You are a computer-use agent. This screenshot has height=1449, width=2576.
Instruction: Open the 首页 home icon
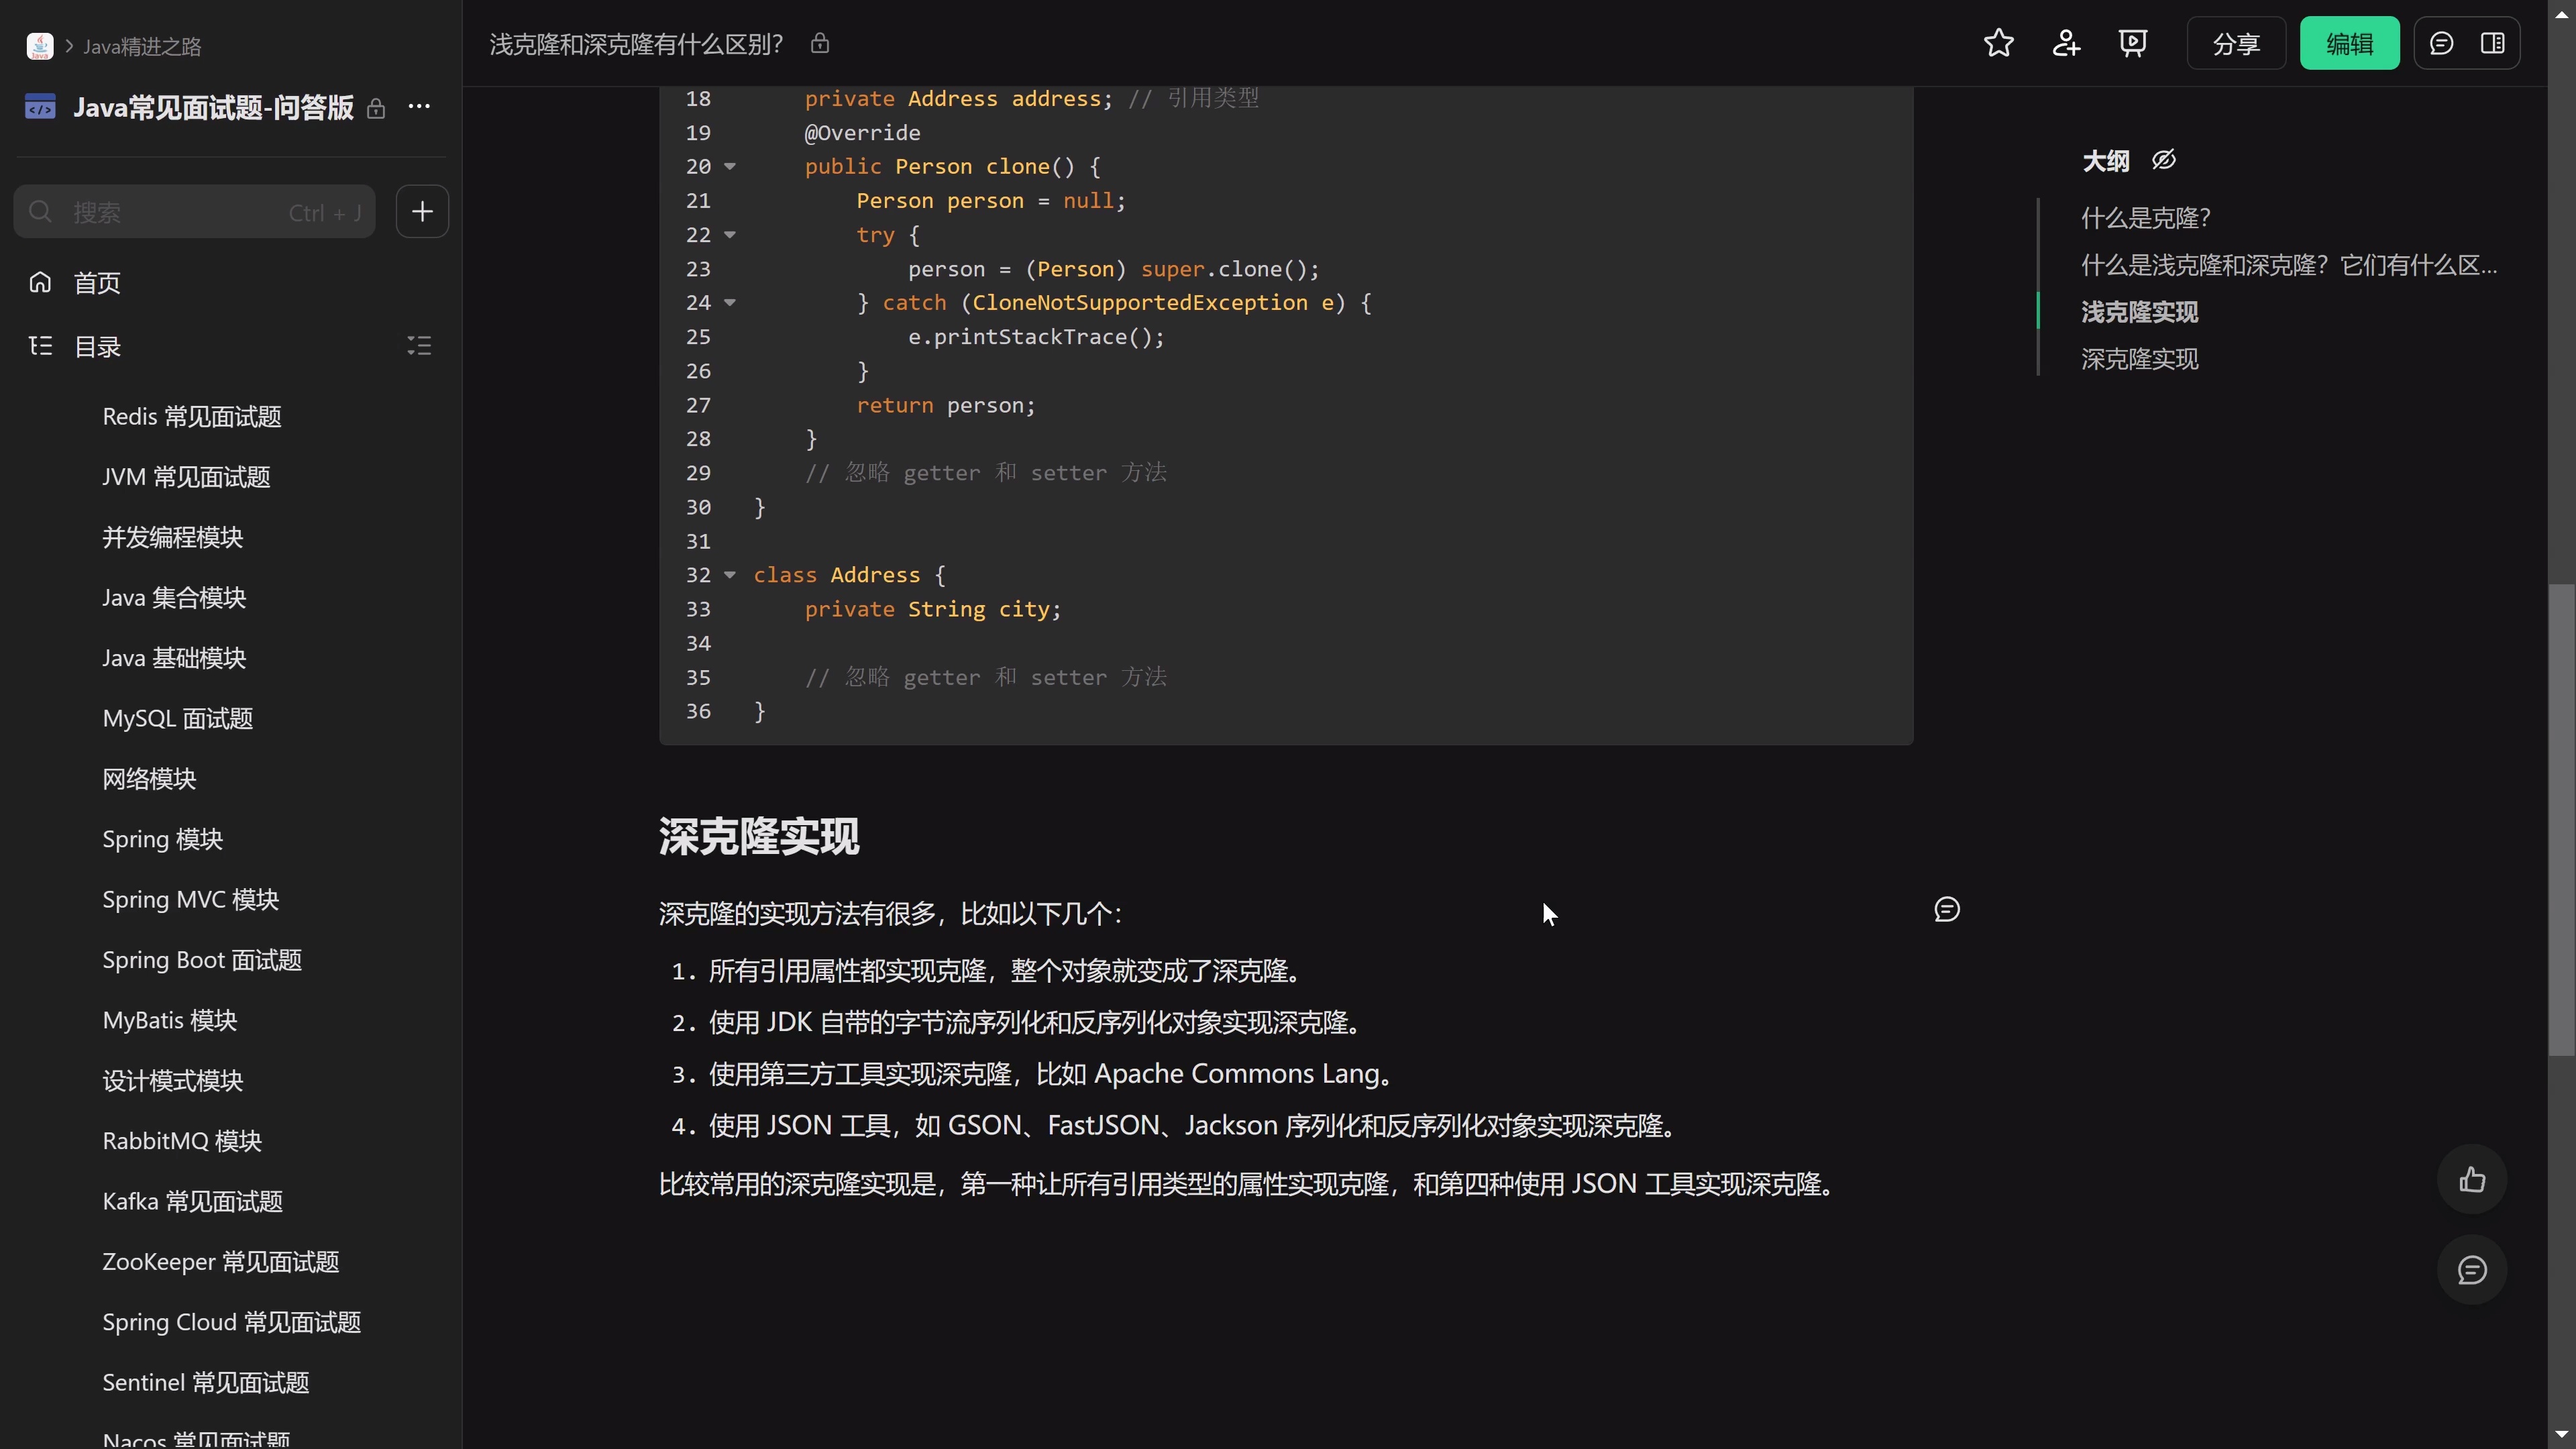pyautogui.click(x=40, y=282)
